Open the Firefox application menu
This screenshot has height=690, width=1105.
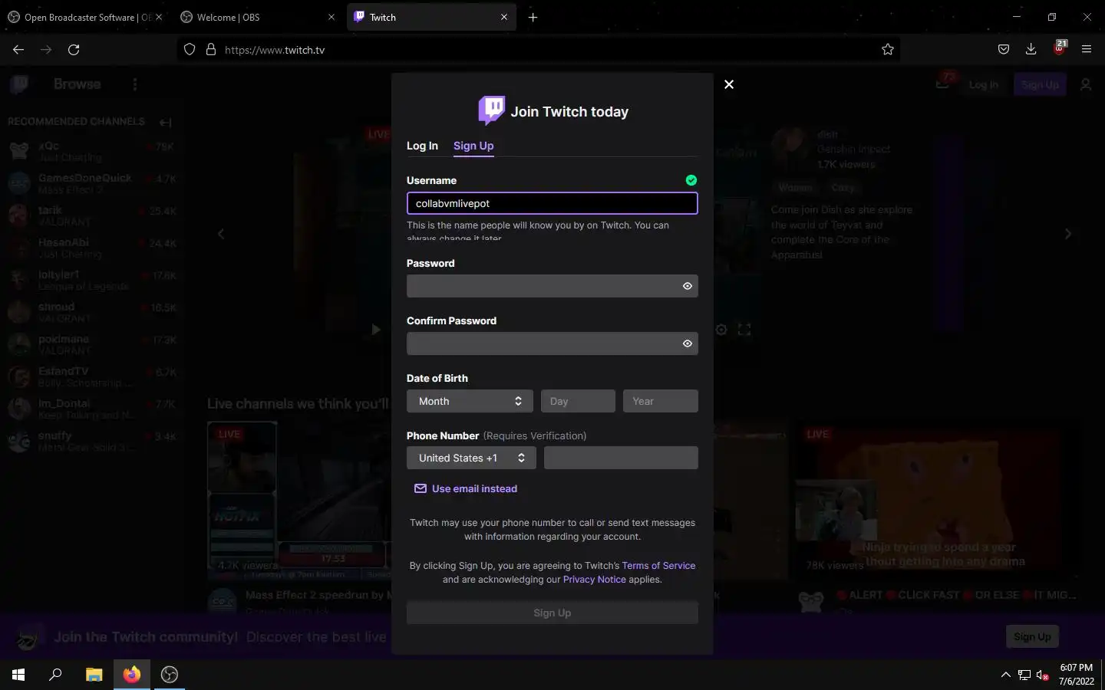point(1087,49)
